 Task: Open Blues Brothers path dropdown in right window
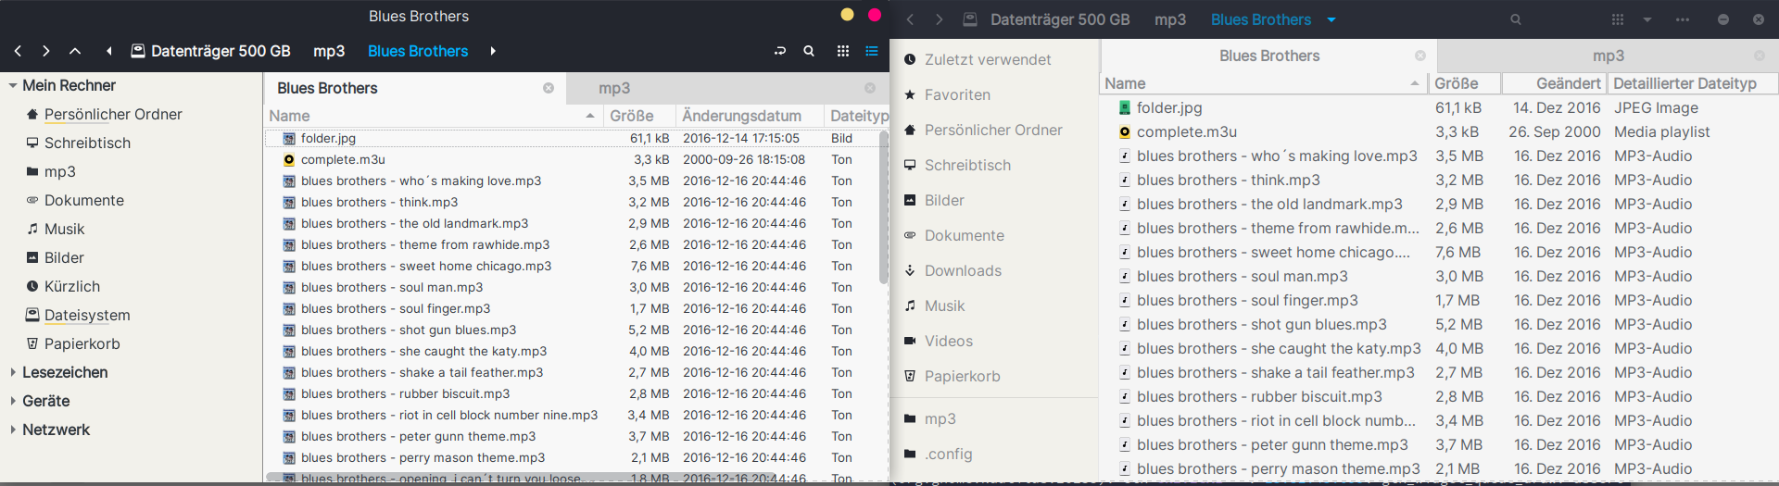tap(1331, 19)
